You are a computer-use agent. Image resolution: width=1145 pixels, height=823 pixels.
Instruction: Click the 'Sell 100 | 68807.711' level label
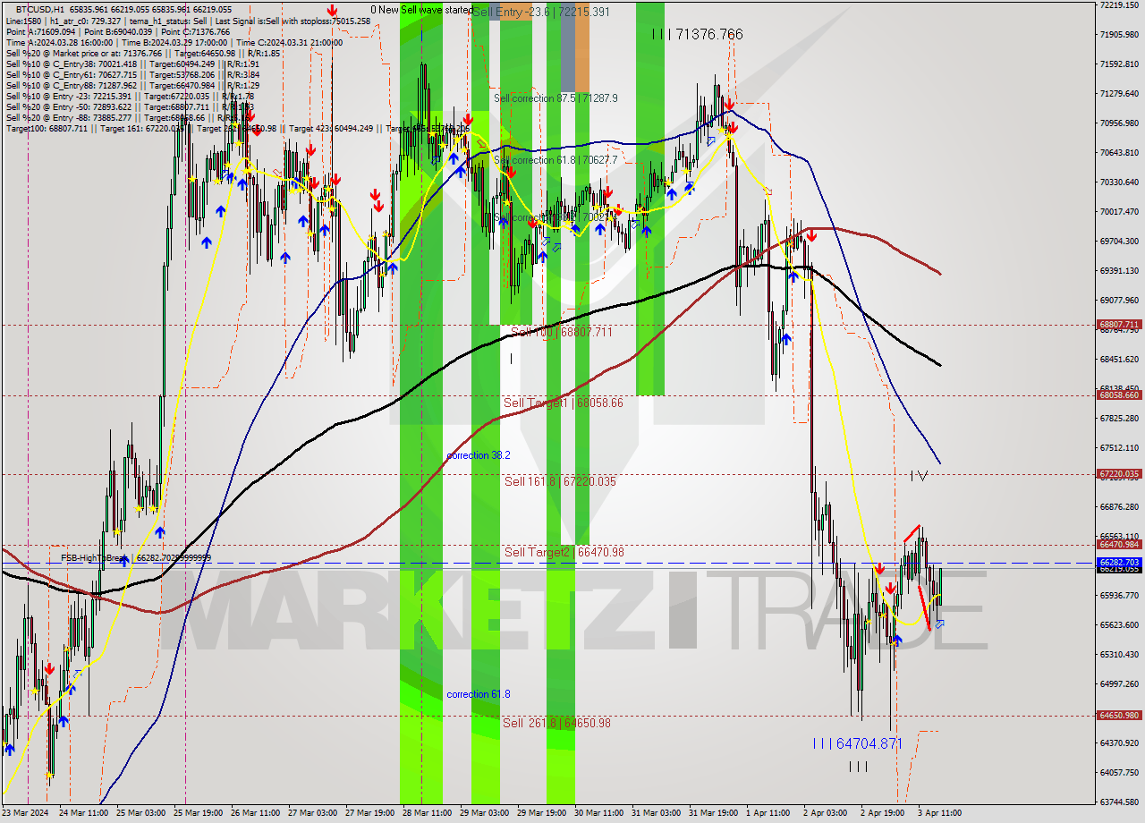pyautogui.click(x=561, y=332)
